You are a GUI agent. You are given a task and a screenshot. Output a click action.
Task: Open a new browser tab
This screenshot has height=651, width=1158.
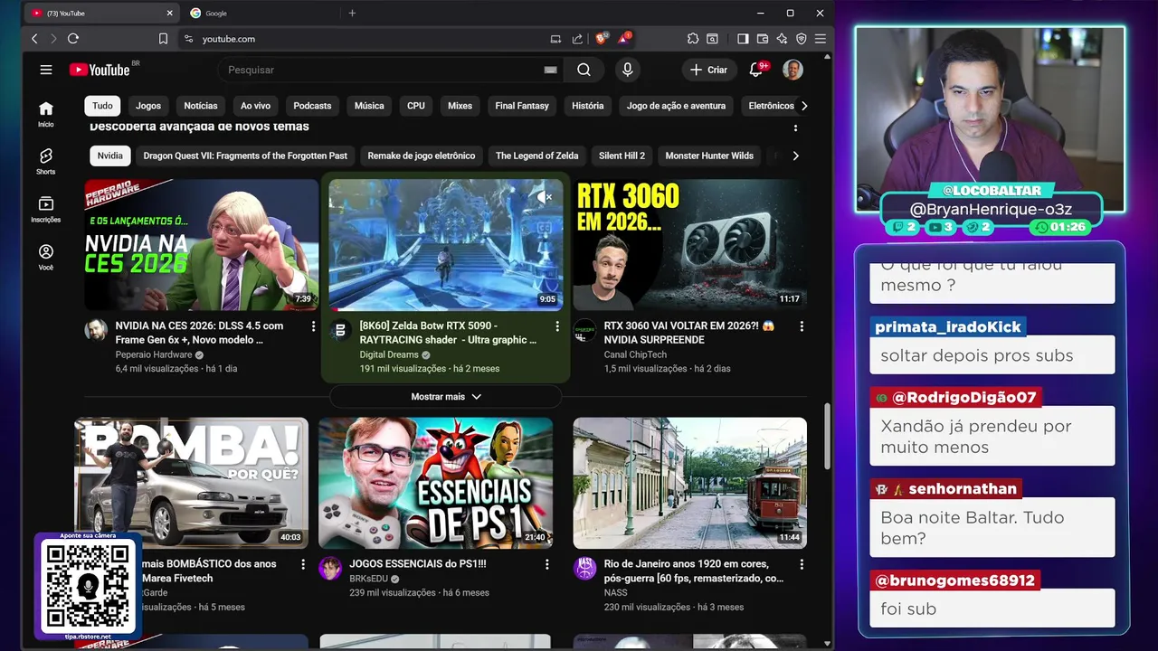tap(352, 13)
